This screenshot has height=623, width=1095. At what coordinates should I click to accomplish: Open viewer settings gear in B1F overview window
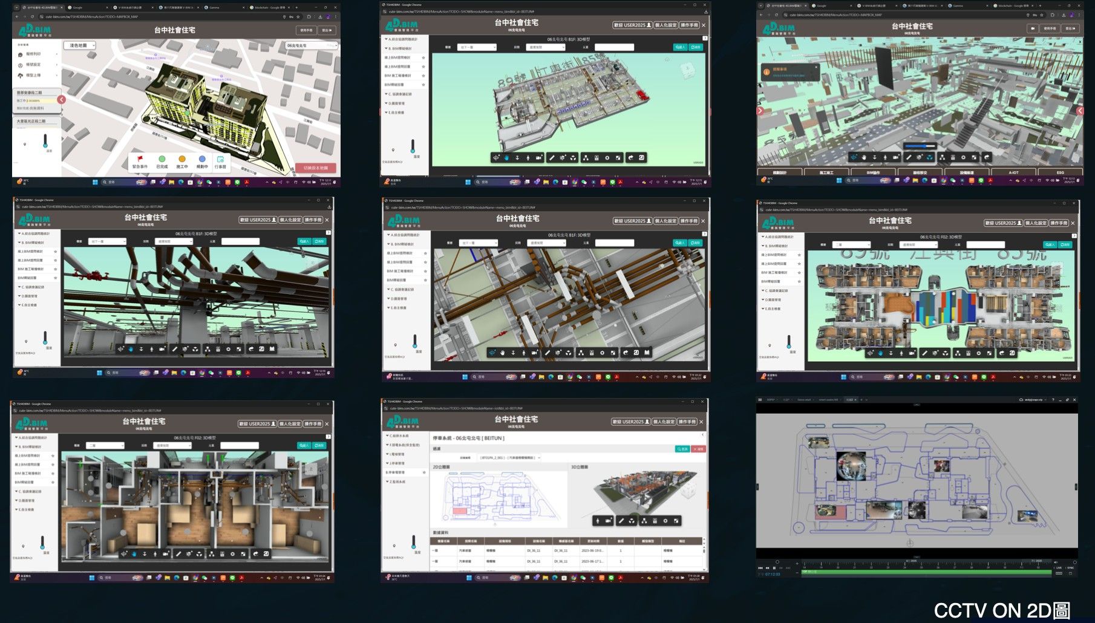pyautogui.click(x=607, y=158)
